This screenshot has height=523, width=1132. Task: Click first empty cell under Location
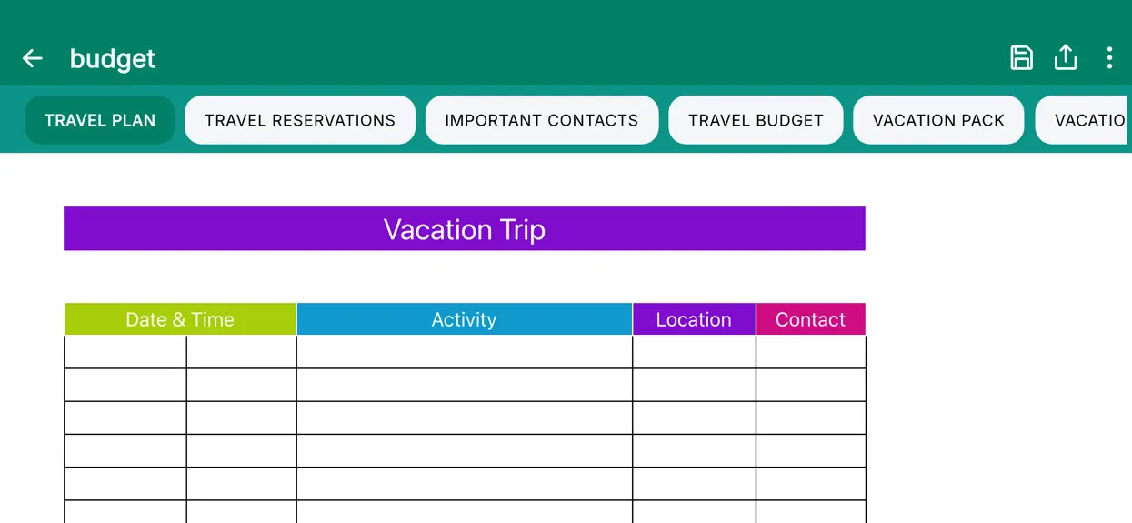coord(694,352)
